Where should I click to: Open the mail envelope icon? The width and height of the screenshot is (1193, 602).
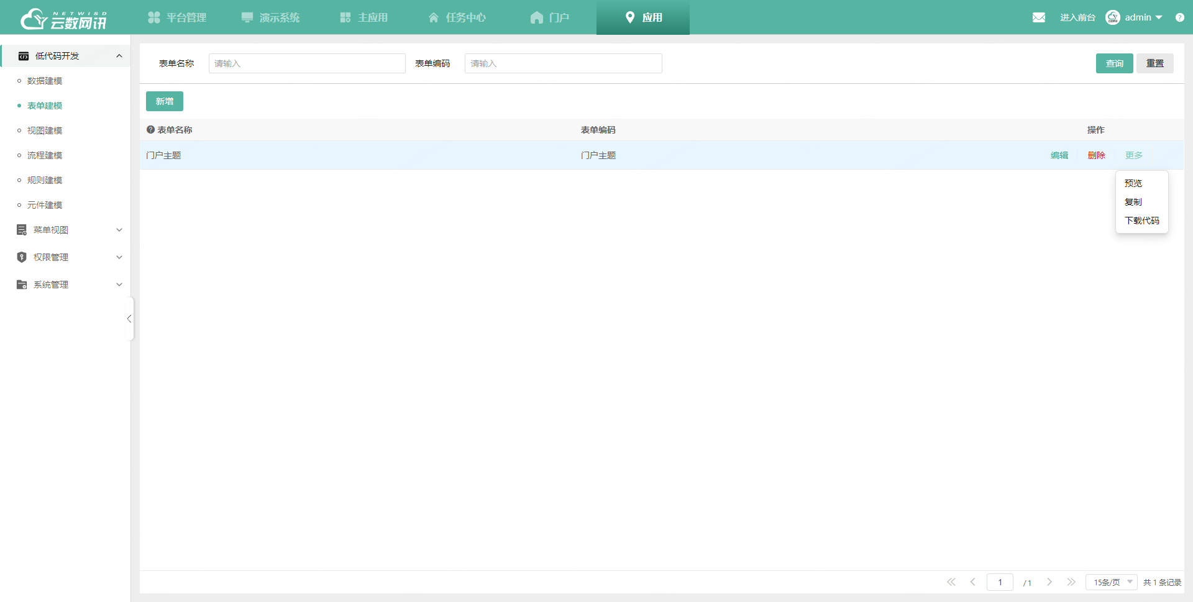tap(1039, 17)
